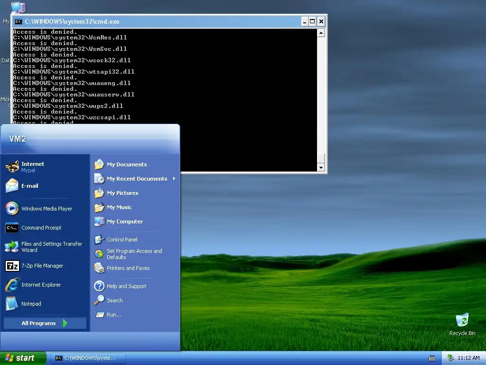
Task: Click Help and Support question mark icon
Action: (99, 286)
